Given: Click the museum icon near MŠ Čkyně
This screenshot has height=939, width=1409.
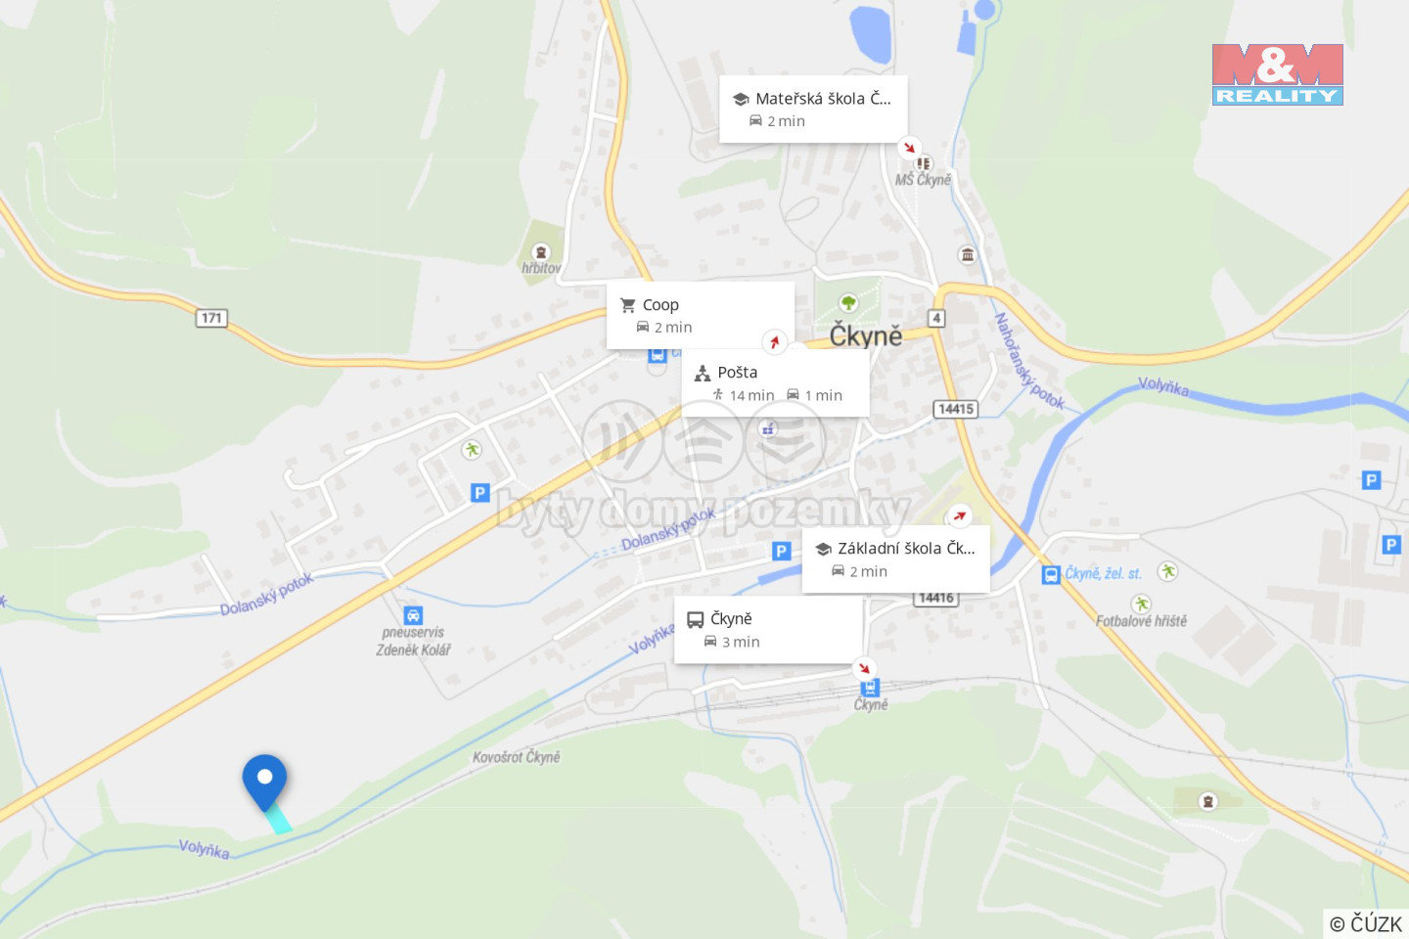Looking at the screenshot, I should (x=968, y=255).
